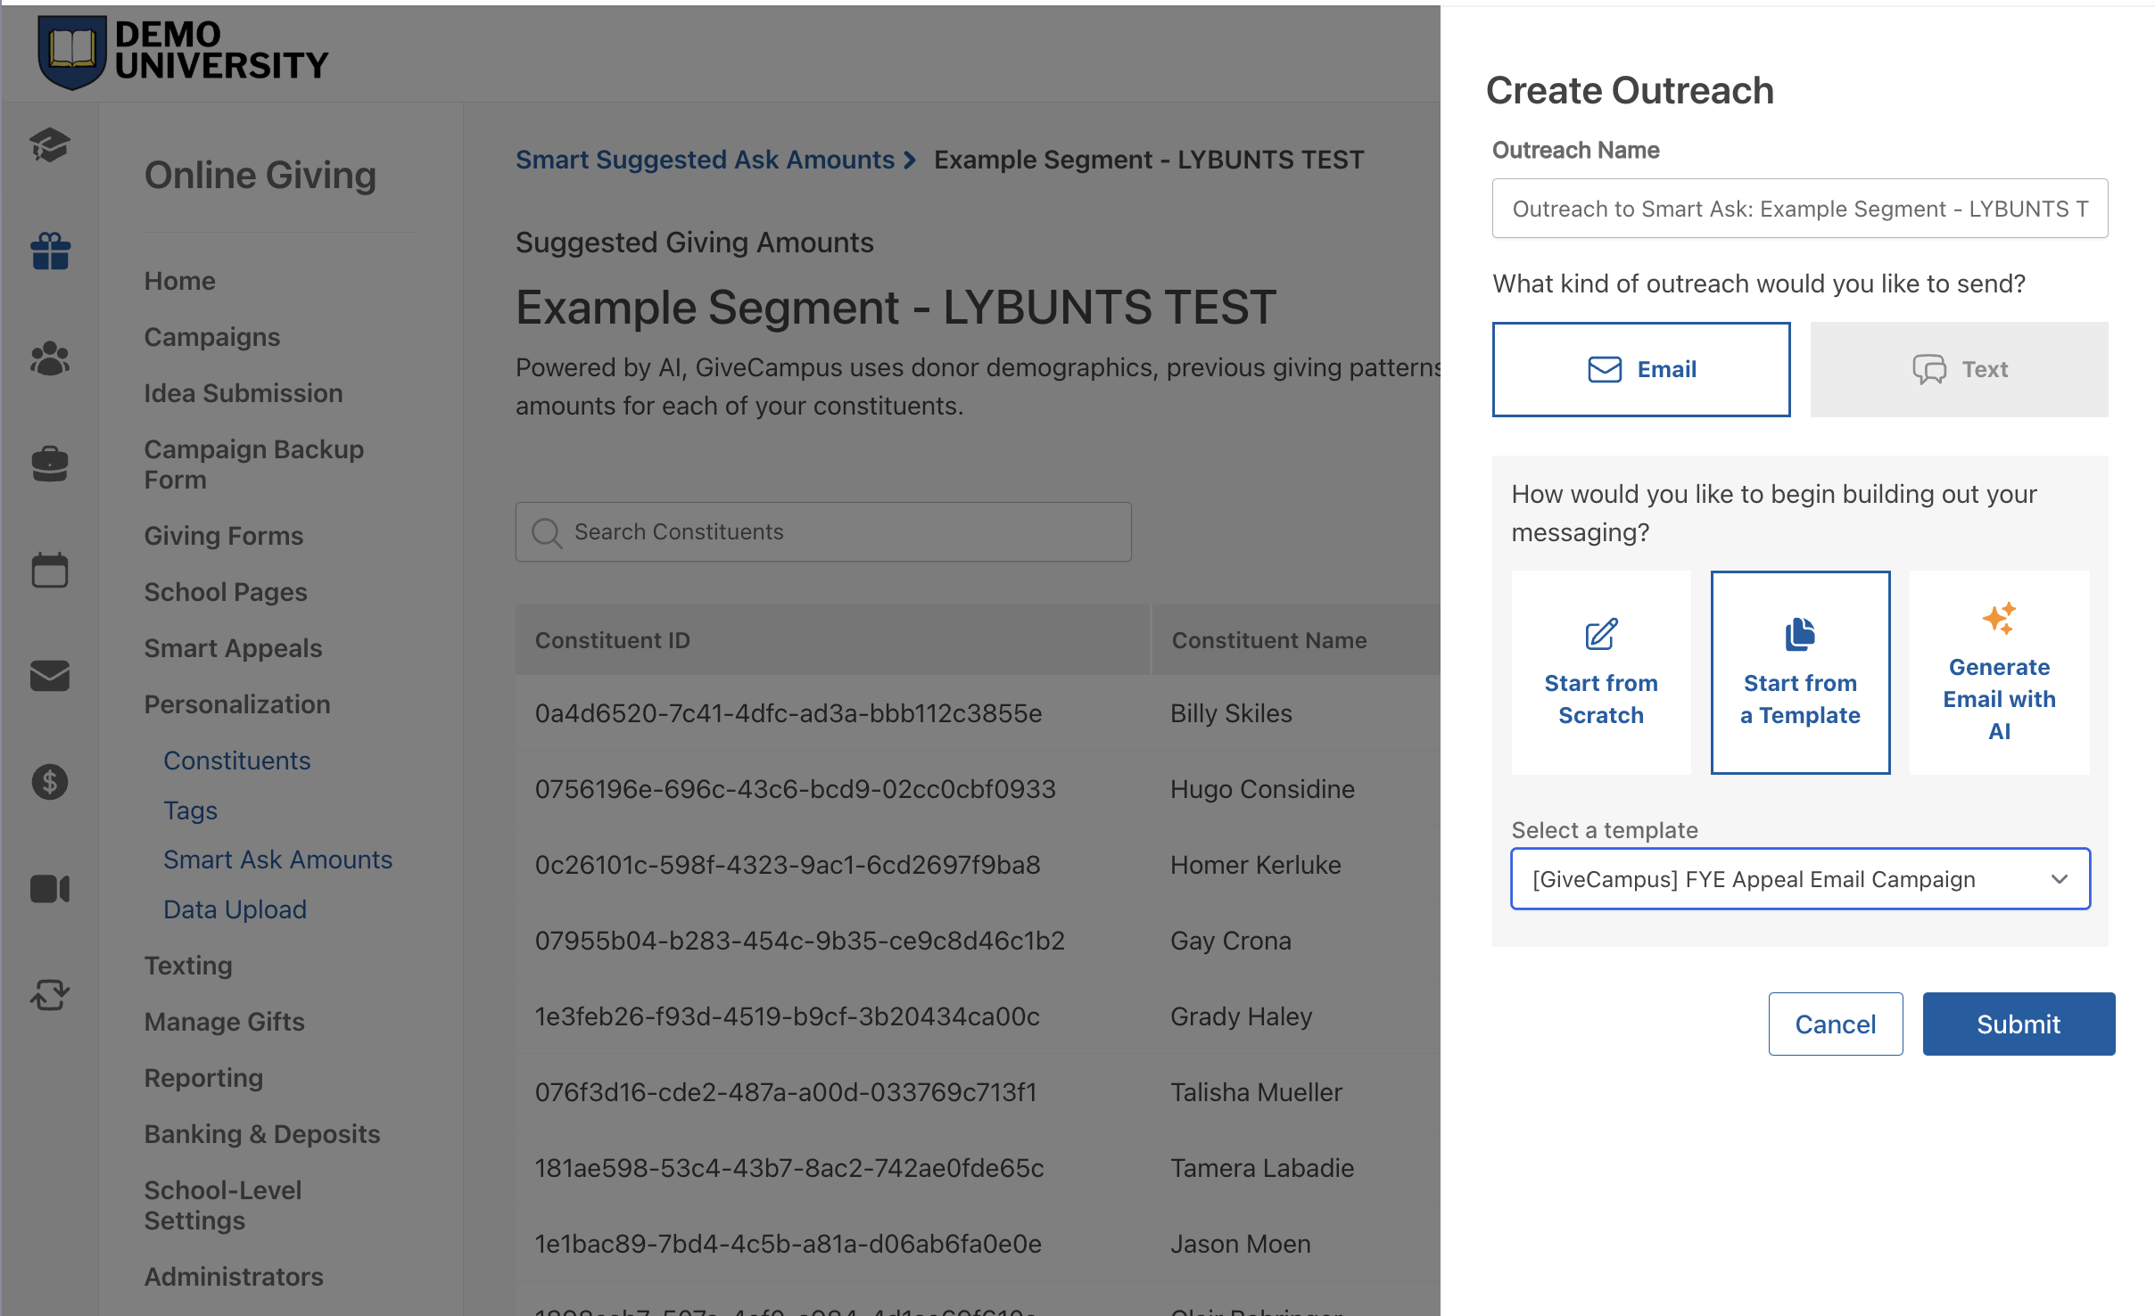Click the Tamera Labadie name cell

coord(1262,1168)
